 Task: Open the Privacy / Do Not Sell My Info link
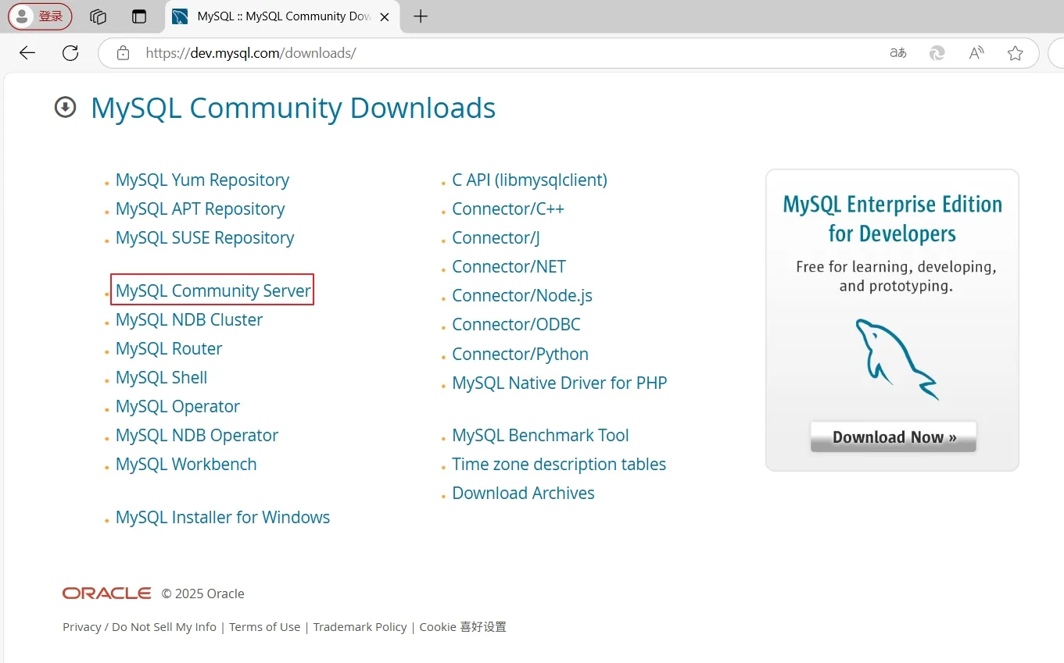(139, 627)
